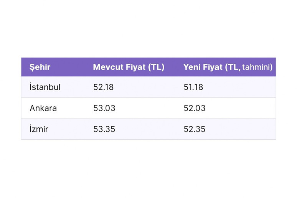Select the Mevcut Fiyat (TL) column header

pos(129,67)
